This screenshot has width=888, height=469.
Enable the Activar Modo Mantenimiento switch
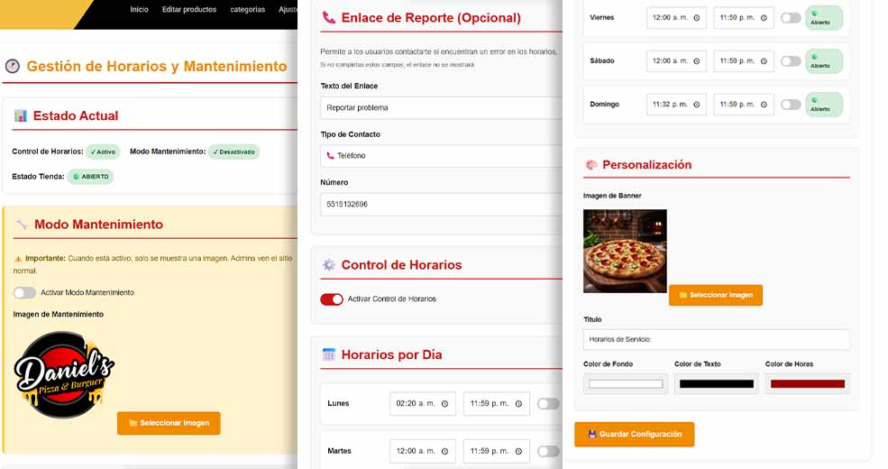(24, 293)
